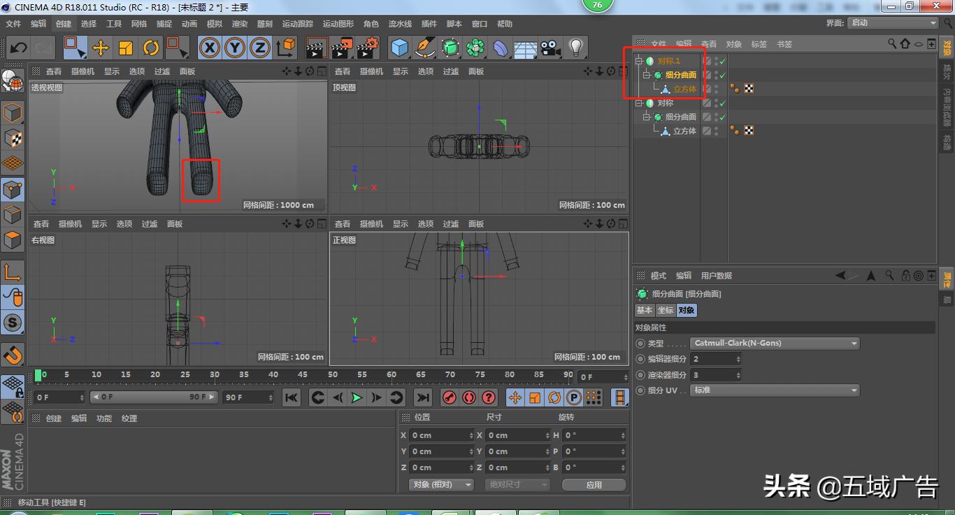Select the Rotate tool in the toolbar

pyautogui.click(x=151, y=48)
